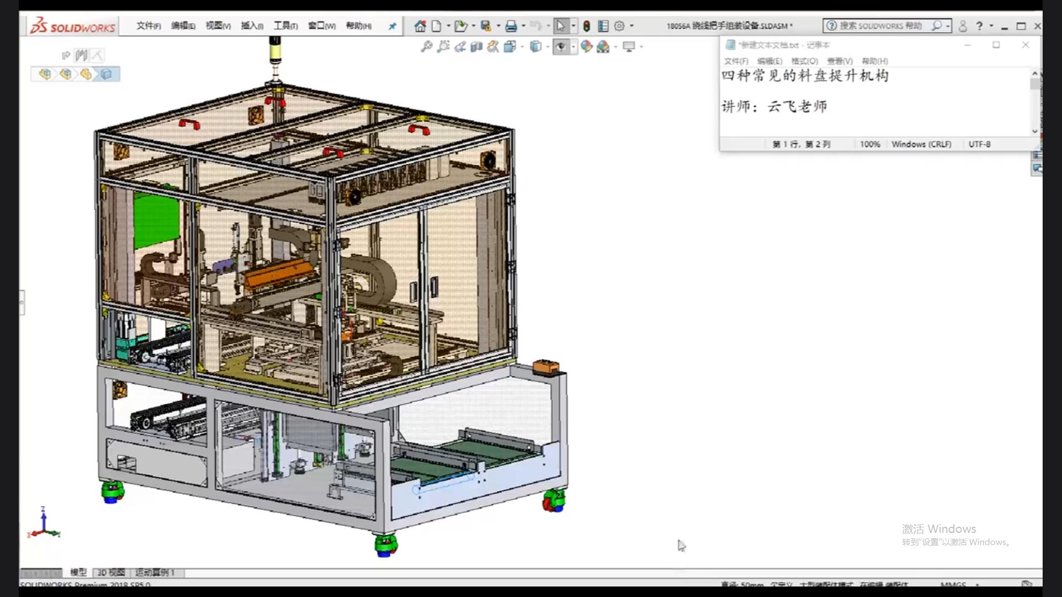This screenshot has width=1062, height=597.
Task: Open the 工具(T) menu in SolidWorks
Action: pos(286,26)
